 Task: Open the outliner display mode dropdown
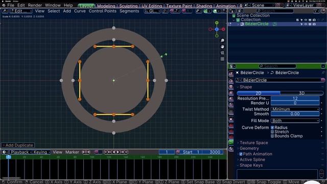click(x=240, y=11)
